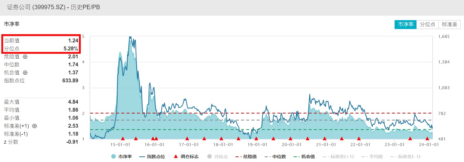Toggle the 市净率 legend series
Image resolution: width=464 pixels, height=162 pixels.
[121, 156]
